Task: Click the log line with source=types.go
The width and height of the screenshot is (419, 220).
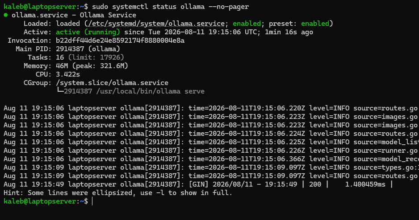Action: coord(211,167)
